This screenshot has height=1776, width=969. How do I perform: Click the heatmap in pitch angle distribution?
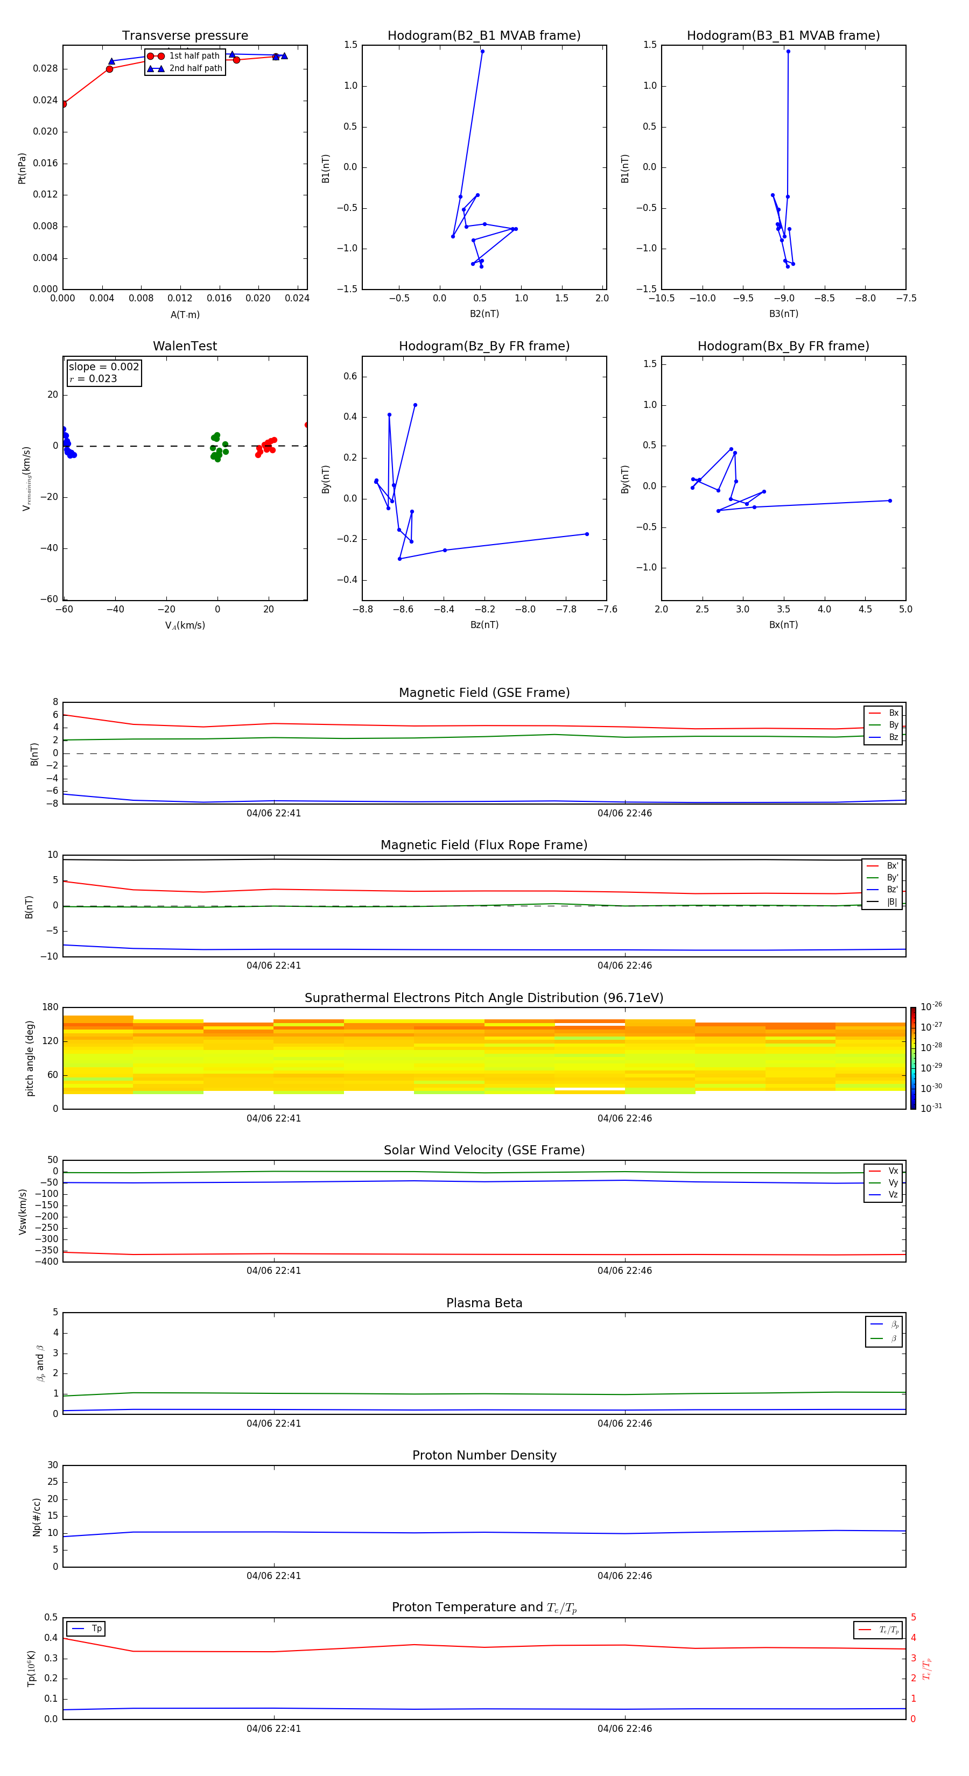click(x=484, y=1055)
